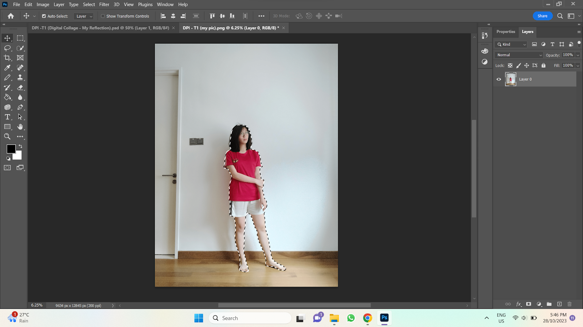Select the Zoom tool
This screenshot has width=583, height=327.
coord(7,137)
